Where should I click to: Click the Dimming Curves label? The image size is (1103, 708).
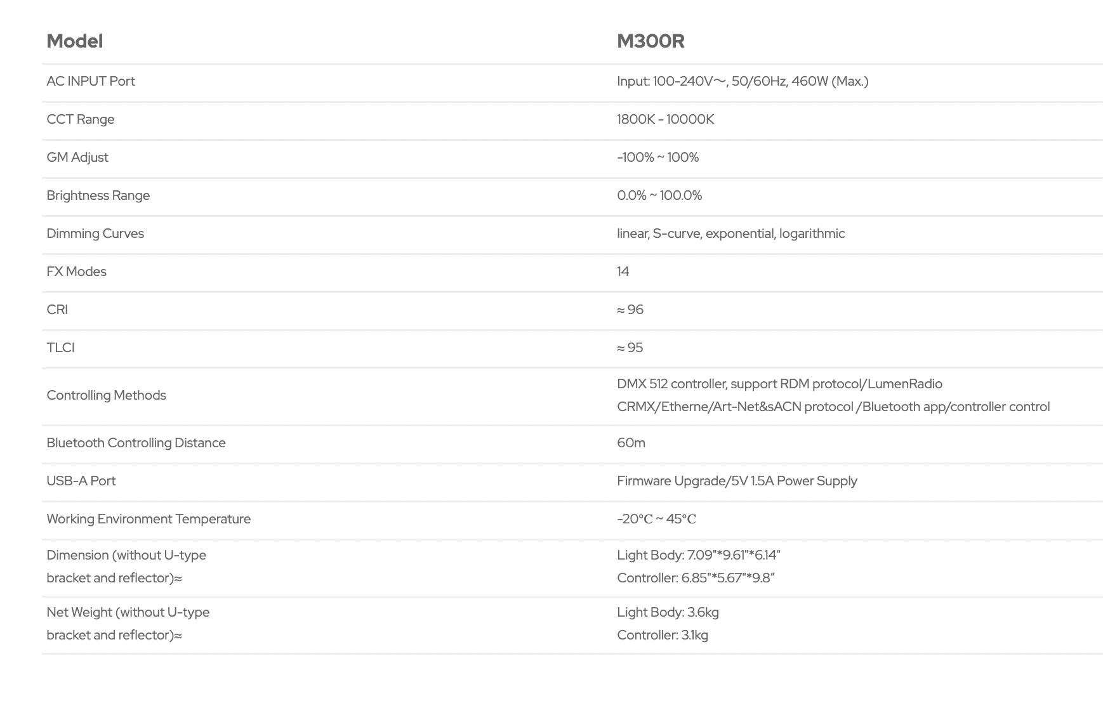click(x=95, y=233)
